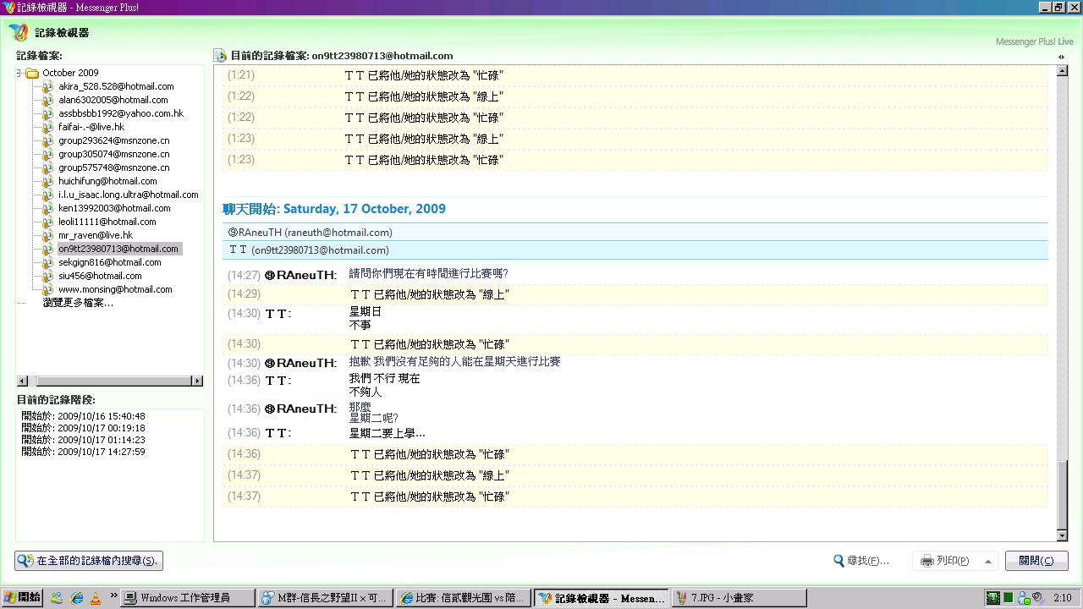Screen dimensions: 1083x609
Task: Click the contact icon beside akira_528.528@hotmail.com
Action: click(49, 86)
